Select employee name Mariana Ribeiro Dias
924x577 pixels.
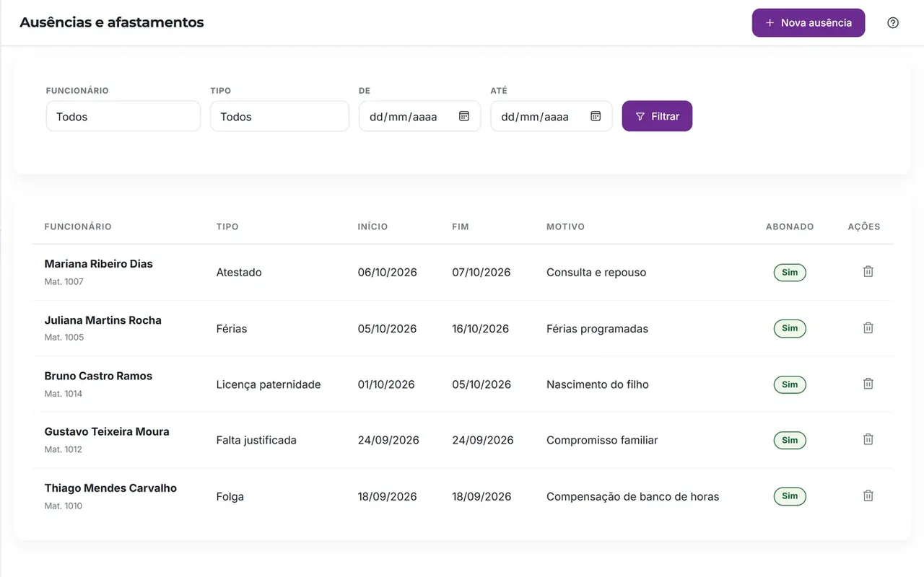[x=99, y=264]
